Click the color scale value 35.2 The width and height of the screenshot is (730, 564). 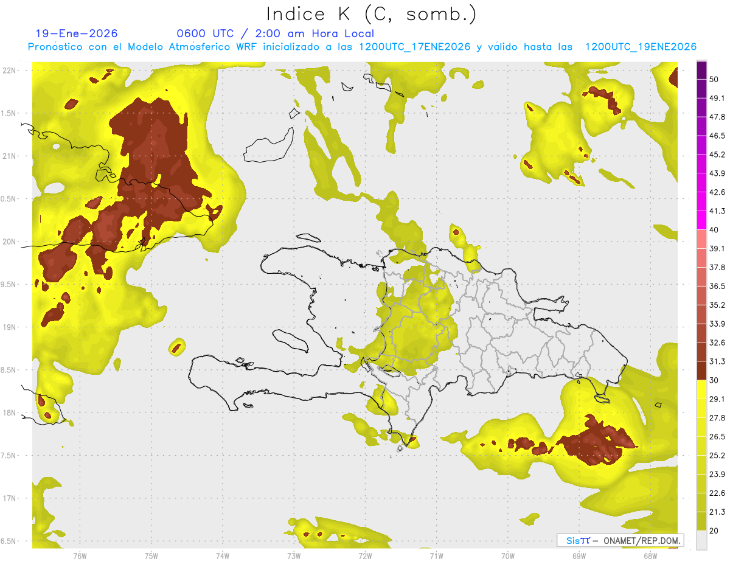(x=717, y=305)
